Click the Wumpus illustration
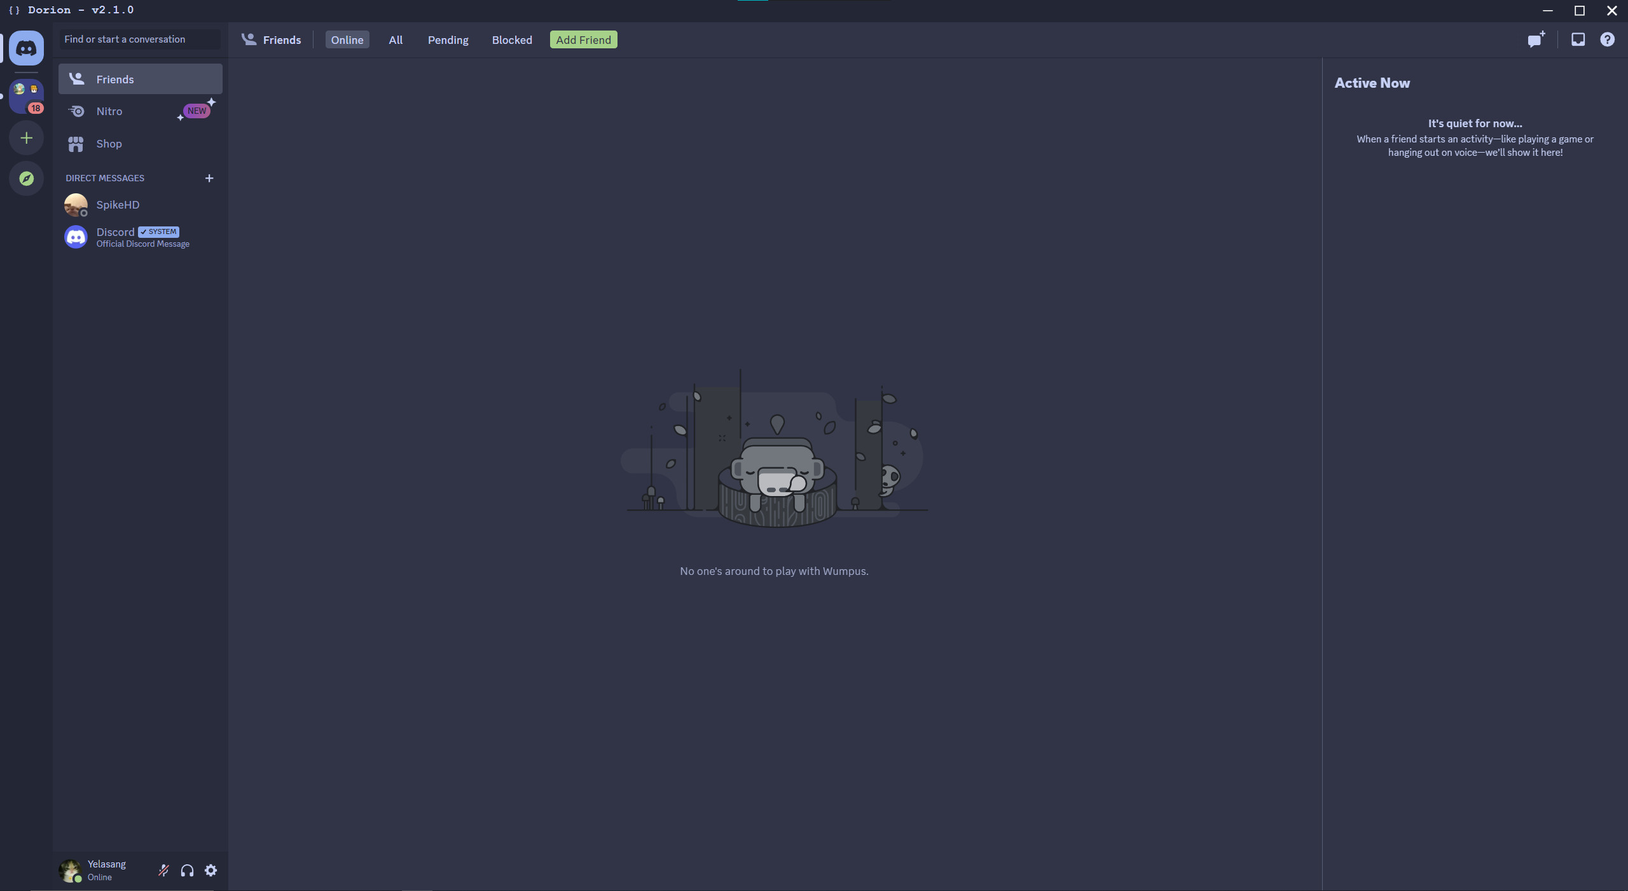The height and width of the screenshot is (891, 1628). (x=774, y=448)
